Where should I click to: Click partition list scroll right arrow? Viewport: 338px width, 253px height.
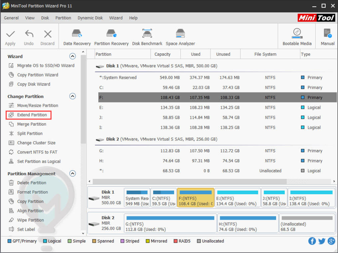pos(334,181)
